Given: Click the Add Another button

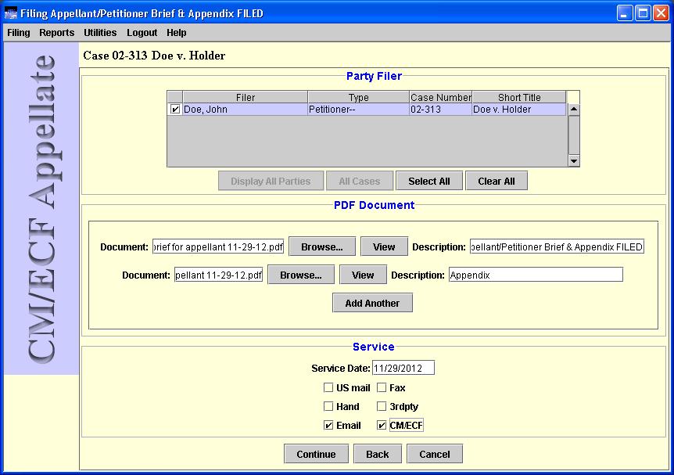Looking at the screenshot, I should pos(372,303).
